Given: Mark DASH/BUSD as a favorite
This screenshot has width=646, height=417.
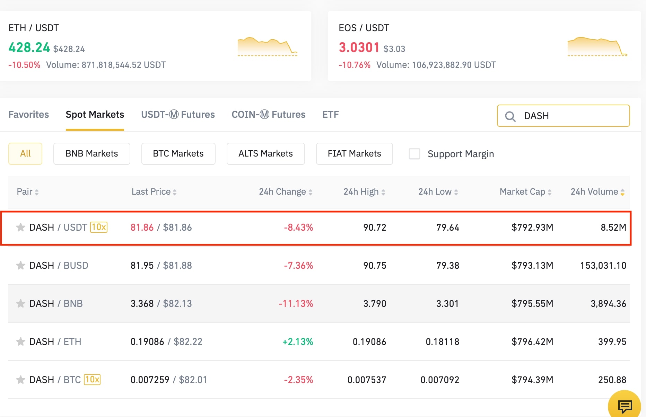Looking at the screenshot, I should click(20, 266).
